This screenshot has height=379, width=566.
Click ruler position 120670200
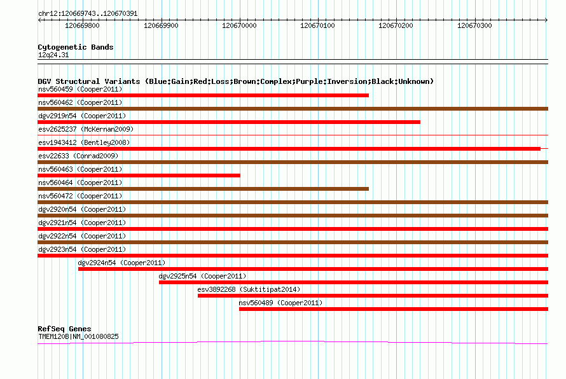tap(396, 25)
